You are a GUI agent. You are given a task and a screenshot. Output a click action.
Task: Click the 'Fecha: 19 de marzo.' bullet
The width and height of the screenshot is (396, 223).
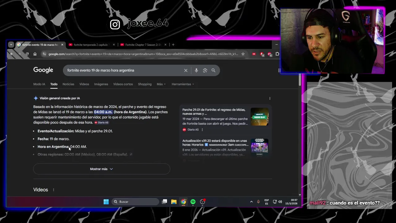pos(54,139)
